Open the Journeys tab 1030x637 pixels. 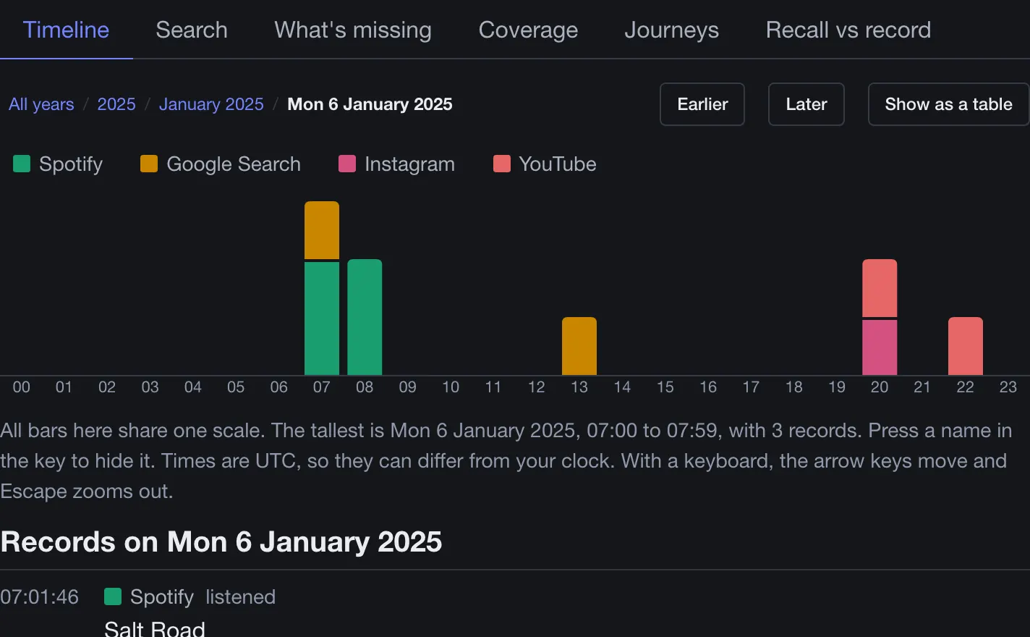pyautogui.click(x=671, y=30)
